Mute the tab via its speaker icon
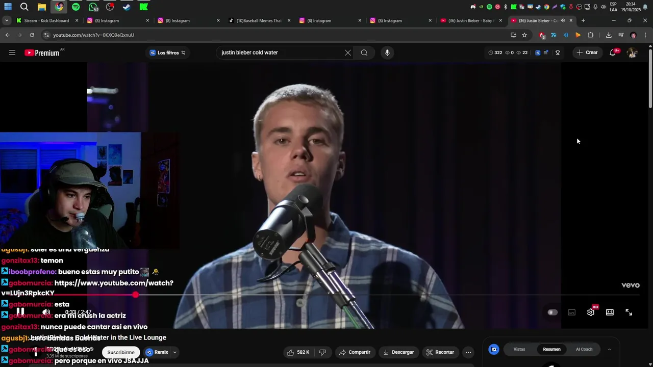 [x=563, y=21]
